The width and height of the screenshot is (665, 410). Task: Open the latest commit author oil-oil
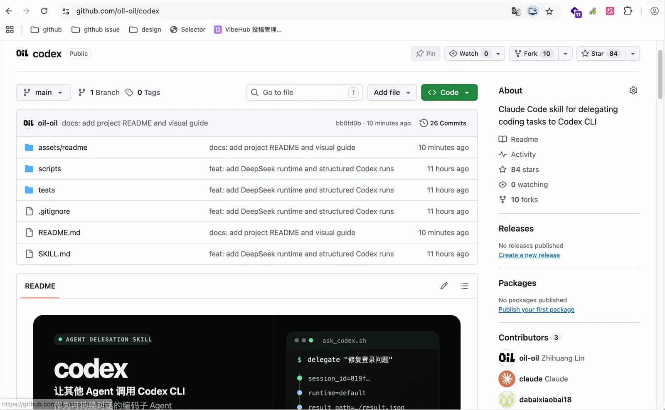coord(48,123)
